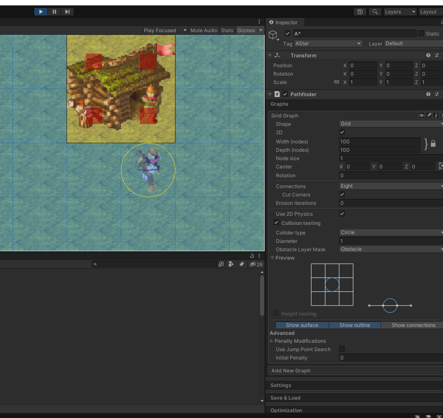Open the Settings section
This screenshot has height=418, width=443.
(x=354, y=385)
